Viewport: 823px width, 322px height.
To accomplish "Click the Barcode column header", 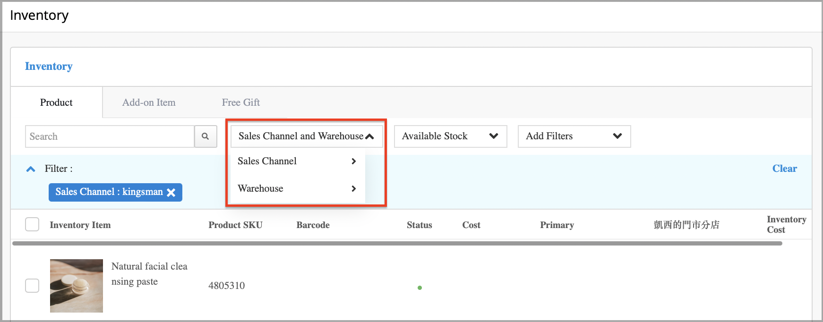I will point(313,225).
